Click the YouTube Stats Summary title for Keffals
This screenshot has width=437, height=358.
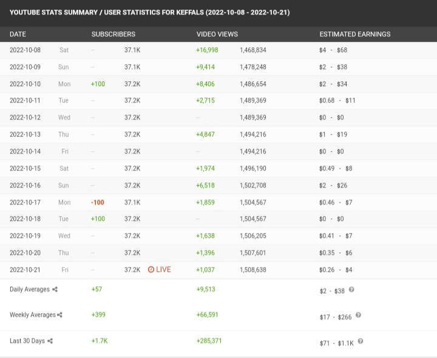pyautogui.click(x=150, y=12)
